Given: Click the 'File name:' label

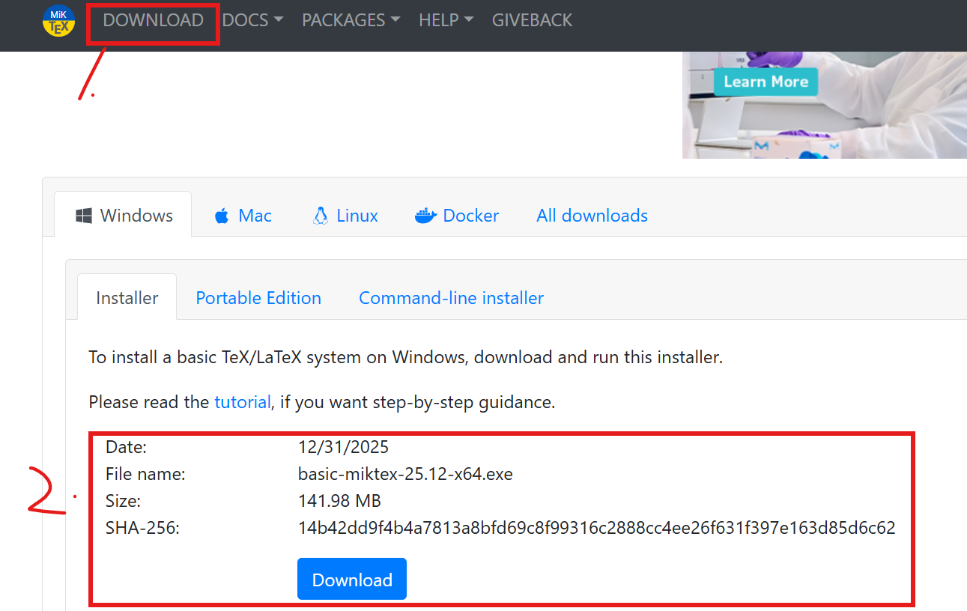Looking at the screenshot, I should coord(145,474).
